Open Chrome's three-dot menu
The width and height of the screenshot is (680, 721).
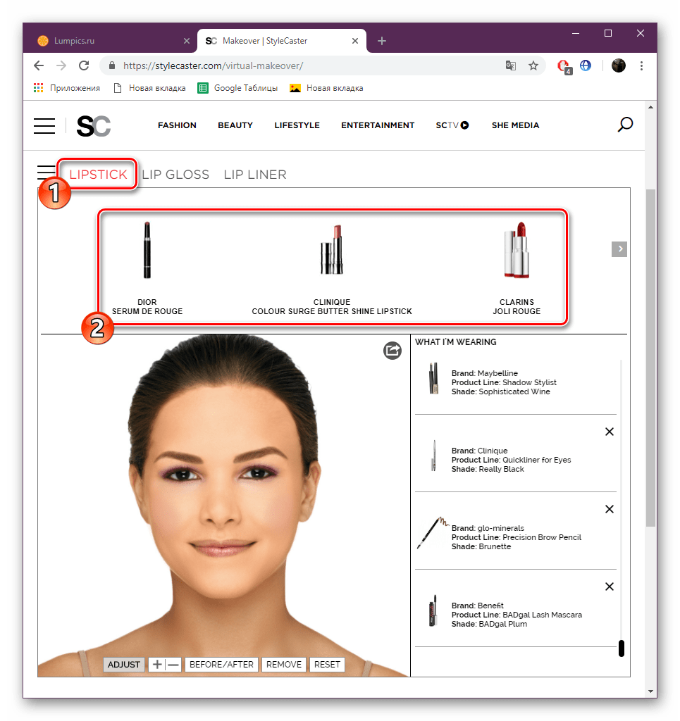(641, 65)
